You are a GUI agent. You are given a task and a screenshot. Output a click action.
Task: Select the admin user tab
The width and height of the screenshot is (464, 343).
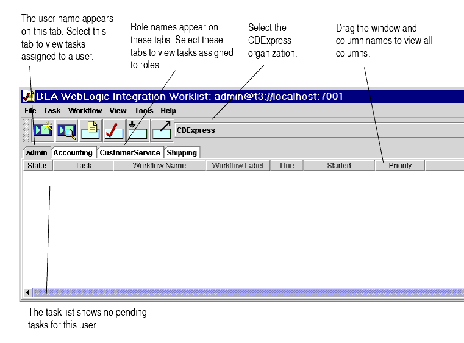point(37,152)
